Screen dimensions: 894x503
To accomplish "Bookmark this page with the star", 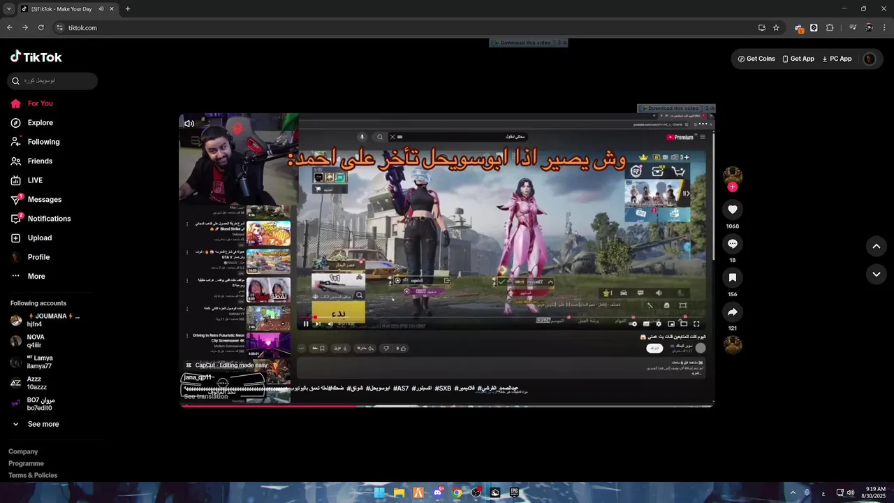I will (776, 28).
